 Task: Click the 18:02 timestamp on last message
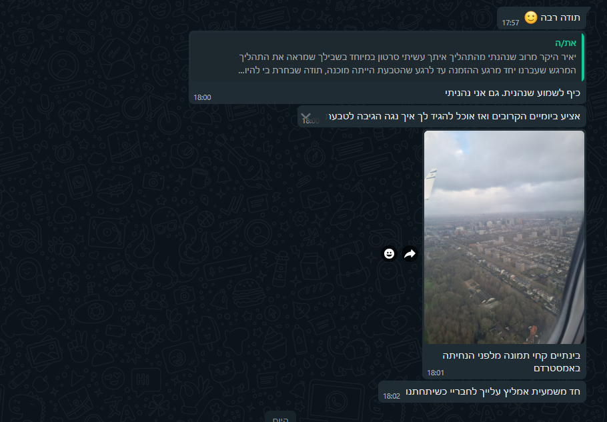[x=392, y=396]
